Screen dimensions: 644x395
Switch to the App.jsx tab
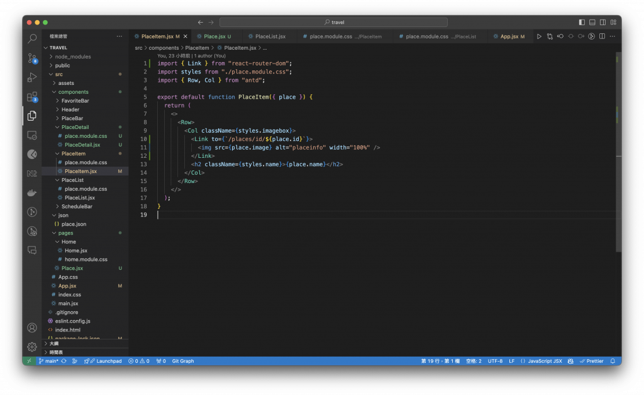[509, 36]
